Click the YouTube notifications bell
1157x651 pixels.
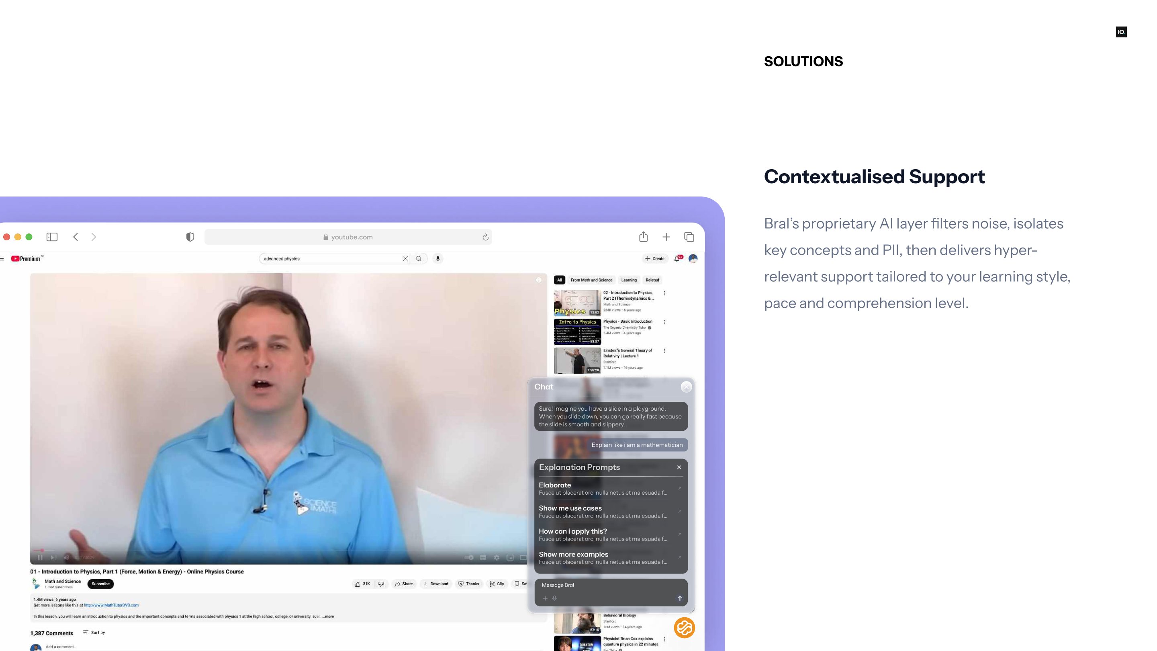tap(677, 258)
